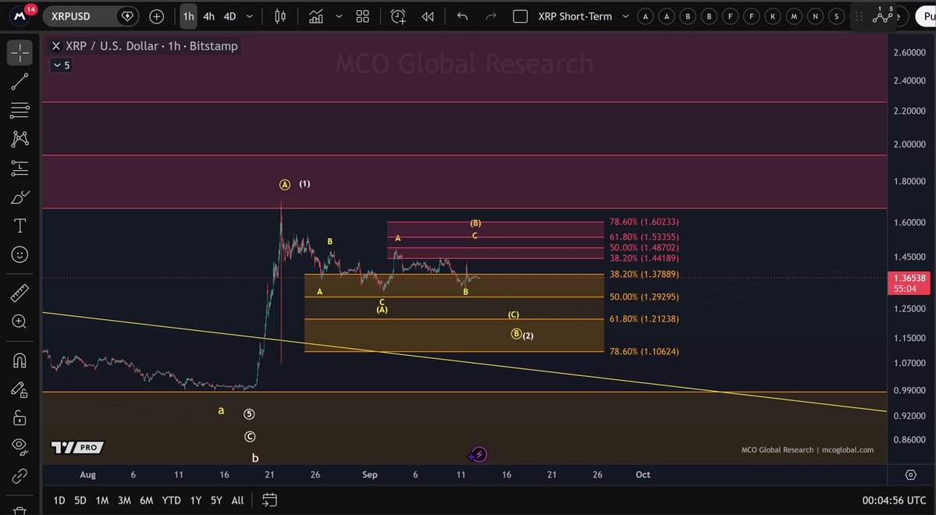Toggle the layout setup square
Viewport: 936px width, 515px height.
click(521, 16)
